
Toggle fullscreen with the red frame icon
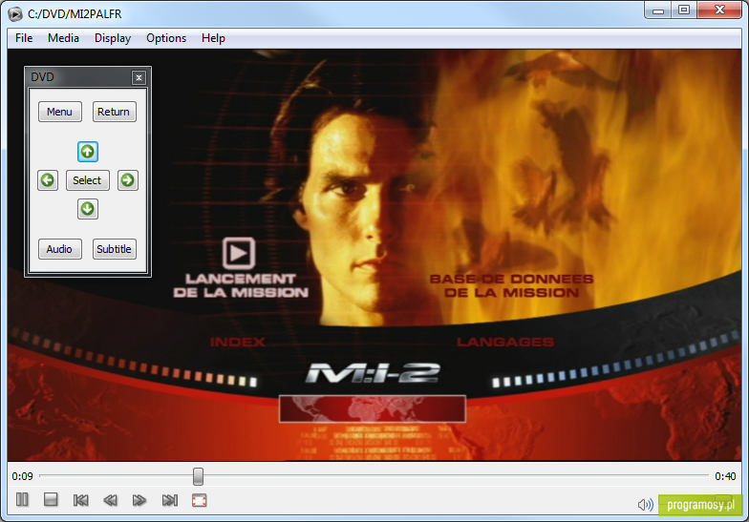coord(199,500)
